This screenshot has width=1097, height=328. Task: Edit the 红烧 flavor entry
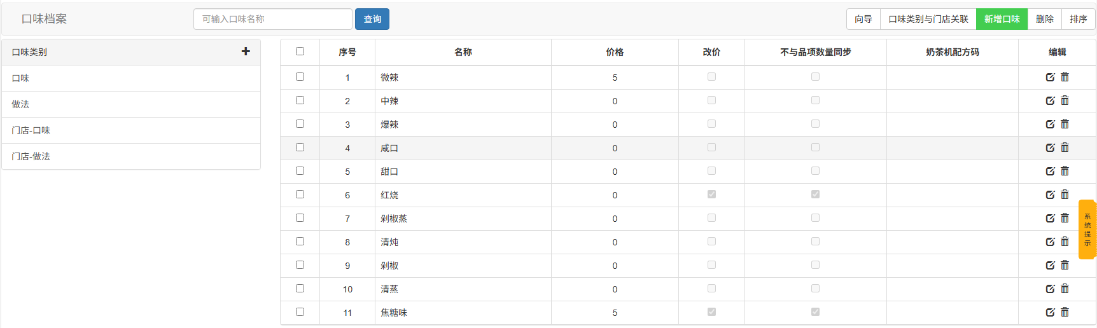pyautogui.click(x=1050, y=195)
